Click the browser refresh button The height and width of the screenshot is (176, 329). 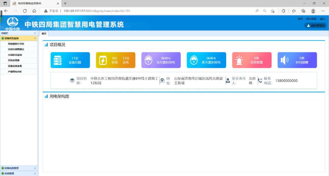[25, 11]
